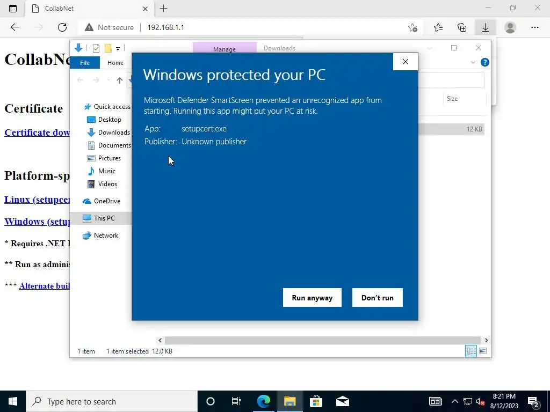This screenshot has width=550, height=412.
Task: Select the 192.168.1.1 address bar
Action: (x=165, y=27)
